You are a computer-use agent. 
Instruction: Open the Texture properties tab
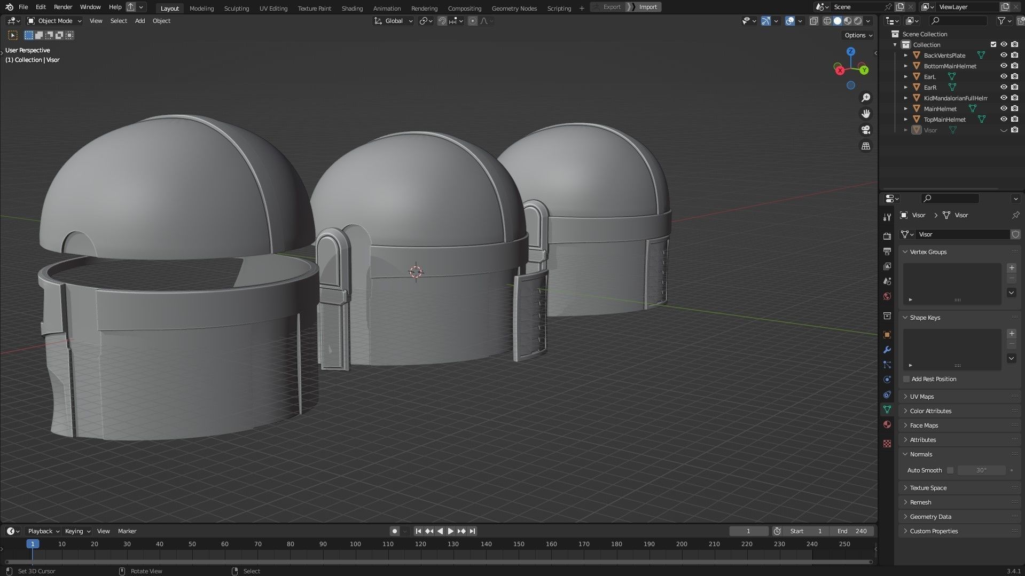[x=887, y=443]
